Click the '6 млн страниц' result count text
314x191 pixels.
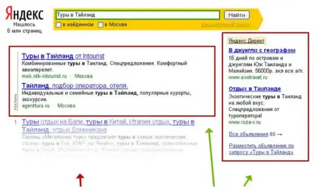point(24,31)
